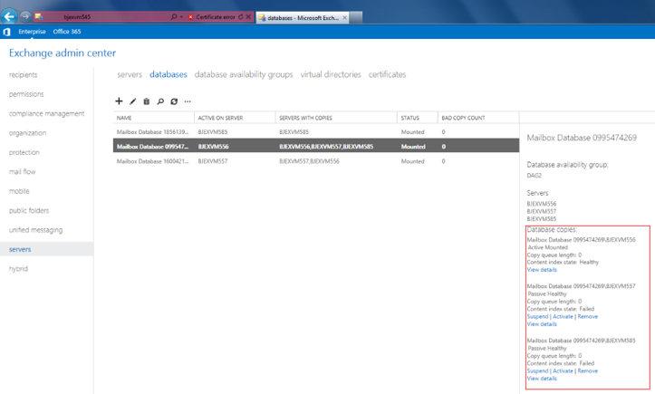Click the Edit pencil icon

click(133, 101)
